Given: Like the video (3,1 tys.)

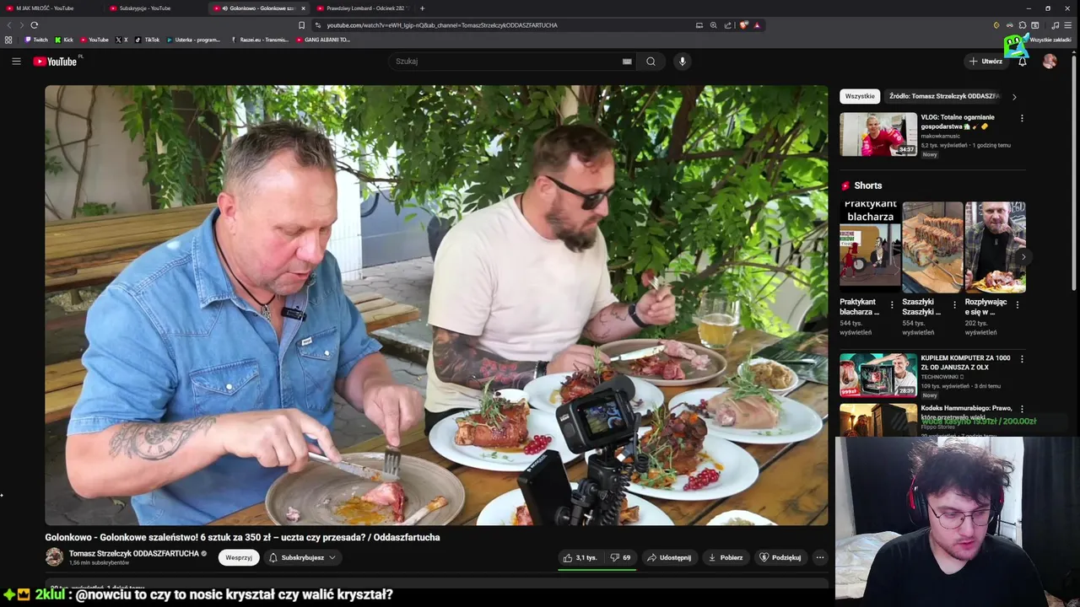Looking at the screenshot, I should coord(580,557).
